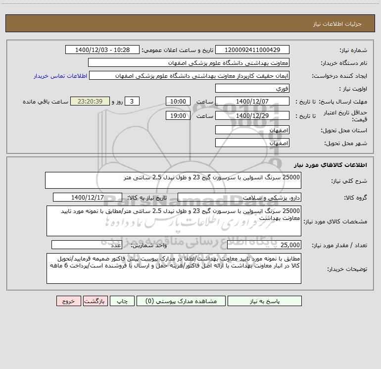Click the validity time field 19:00
The width and height of the screenshot is (381, 369).
178,115
